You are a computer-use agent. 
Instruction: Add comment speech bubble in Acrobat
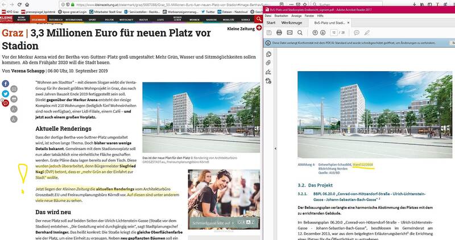coord(357,32)
